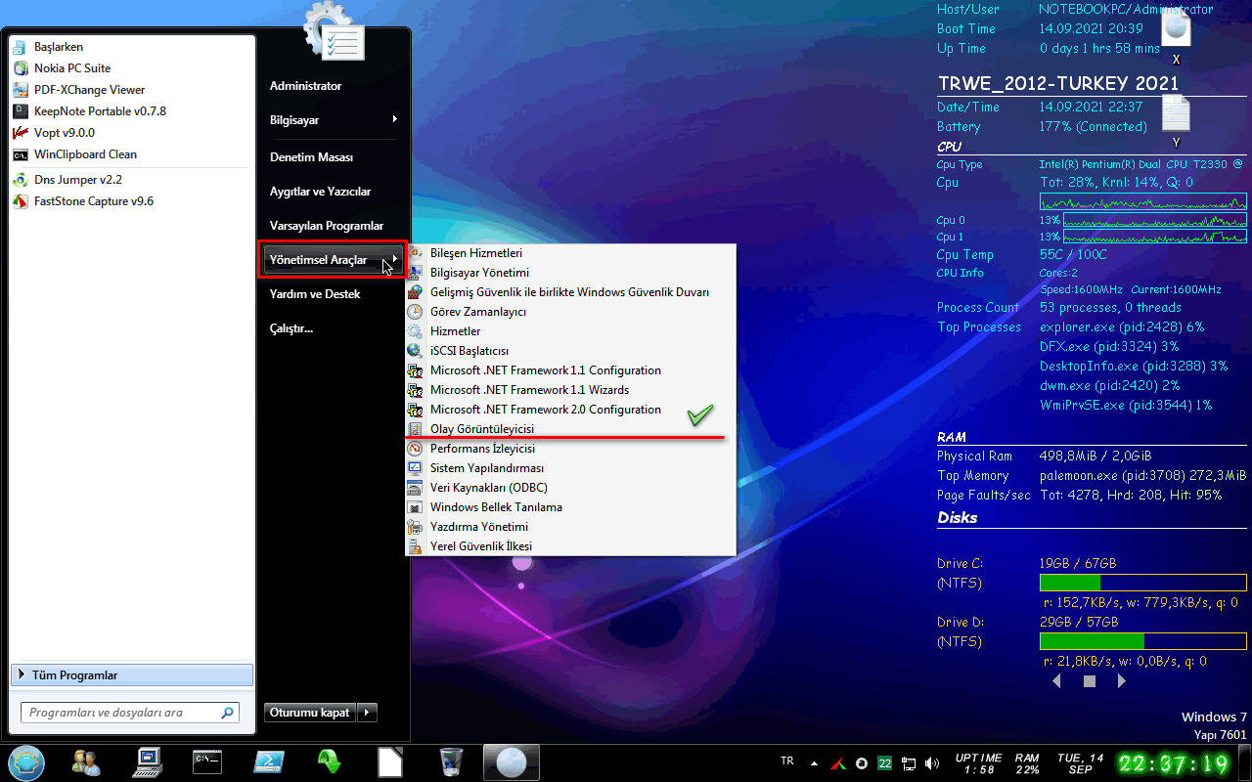Click the Olay Görüntüleyicisi icon
The height and width of the screenshot is (782, 1252).
pyautogui.click(x=415, y=429)
